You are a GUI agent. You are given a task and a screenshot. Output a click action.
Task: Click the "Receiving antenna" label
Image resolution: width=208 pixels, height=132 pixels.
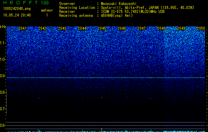(76, 16)
